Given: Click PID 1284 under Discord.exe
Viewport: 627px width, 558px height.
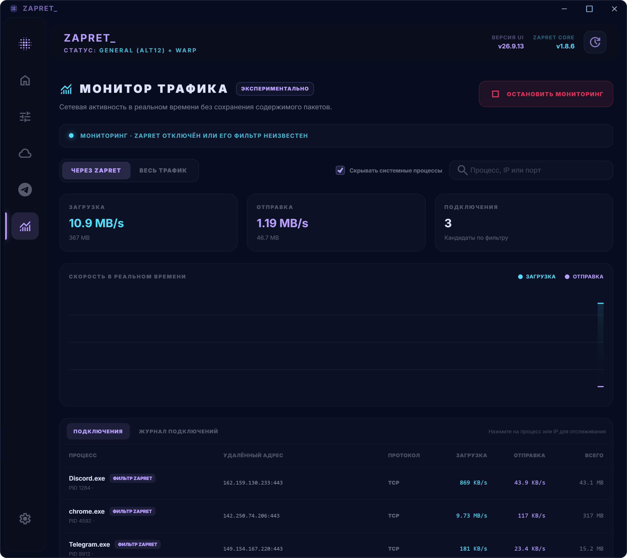Looking at the screenshot, I should point(80,488).
